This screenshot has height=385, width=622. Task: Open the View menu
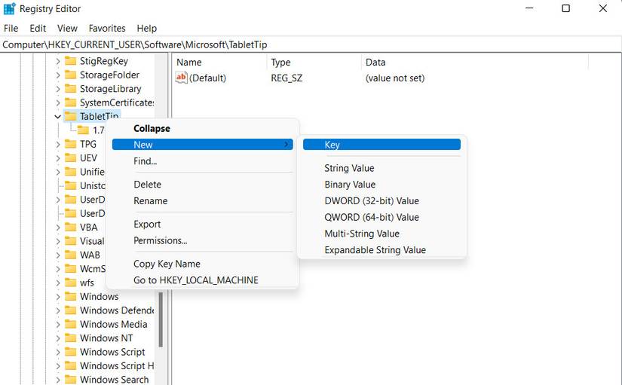tap(67, 28)
